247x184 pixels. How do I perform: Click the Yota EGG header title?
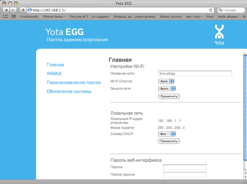[x=65, y=32]
